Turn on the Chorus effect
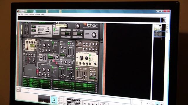The image size is (188, 105). (77, 47)
